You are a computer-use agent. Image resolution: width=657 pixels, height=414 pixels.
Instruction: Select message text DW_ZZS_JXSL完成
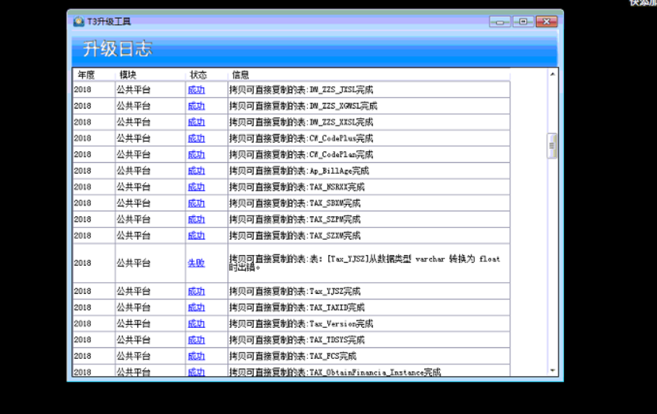[341, 90]
